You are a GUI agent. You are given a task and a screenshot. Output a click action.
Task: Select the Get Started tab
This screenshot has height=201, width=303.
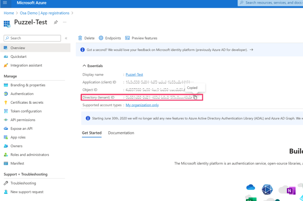pos(92,133)
